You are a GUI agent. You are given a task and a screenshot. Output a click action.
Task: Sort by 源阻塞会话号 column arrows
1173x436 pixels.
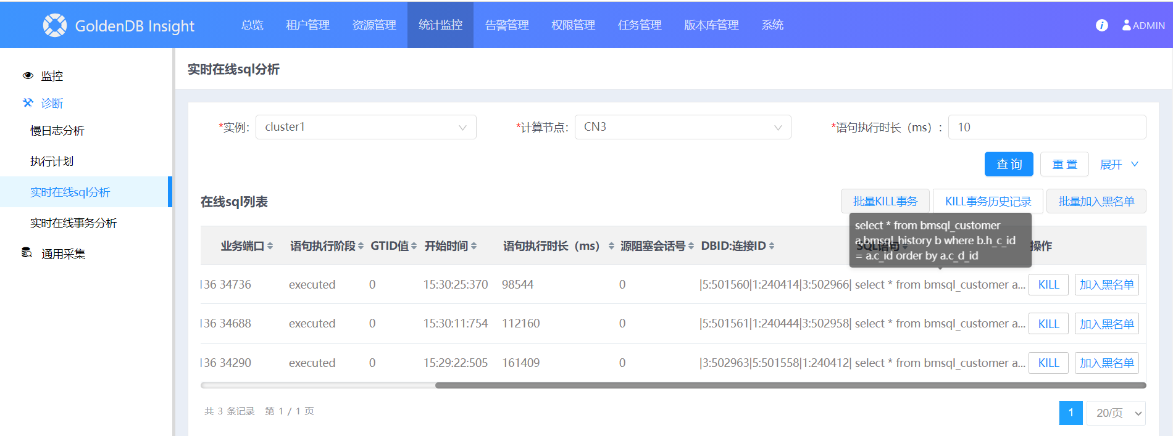tap(691, 246)
